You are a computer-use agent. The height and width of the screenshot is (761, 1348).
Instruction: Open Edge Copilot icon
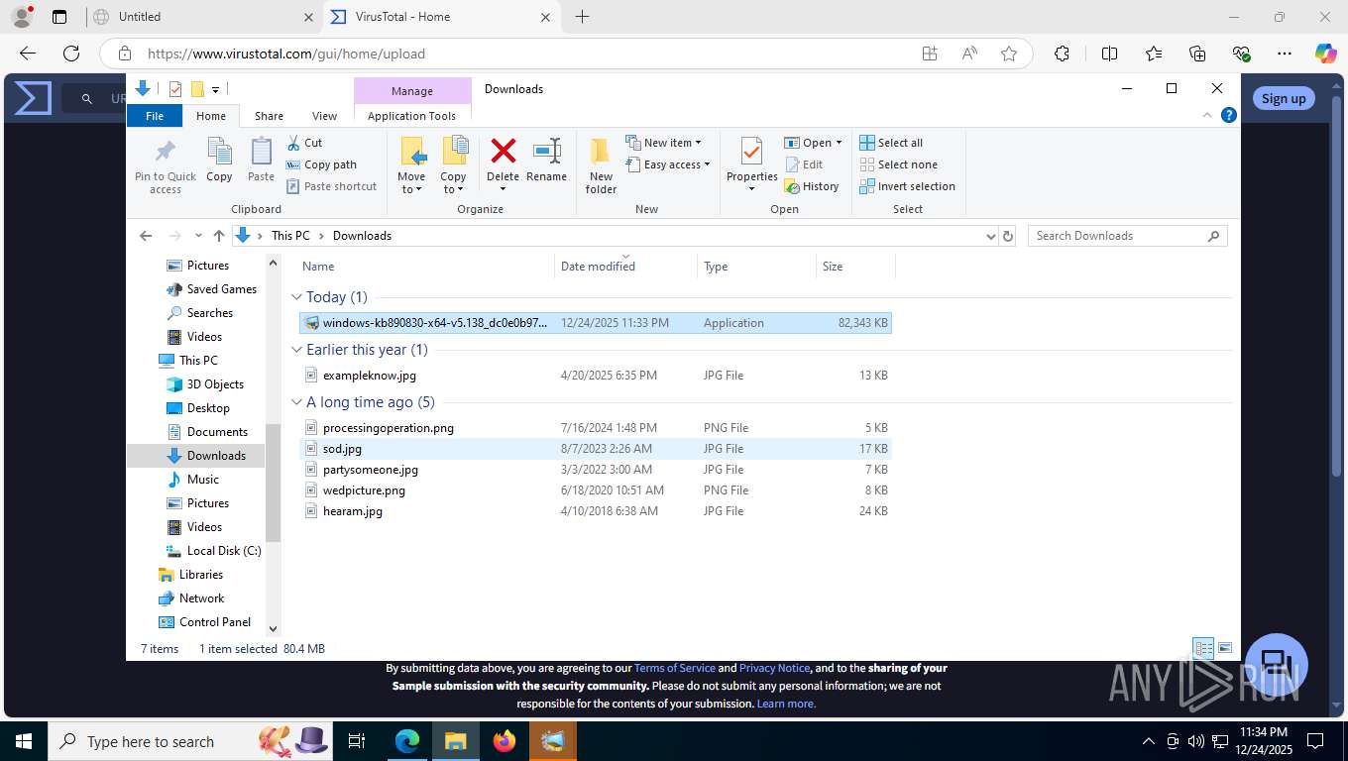(1326, 54)
